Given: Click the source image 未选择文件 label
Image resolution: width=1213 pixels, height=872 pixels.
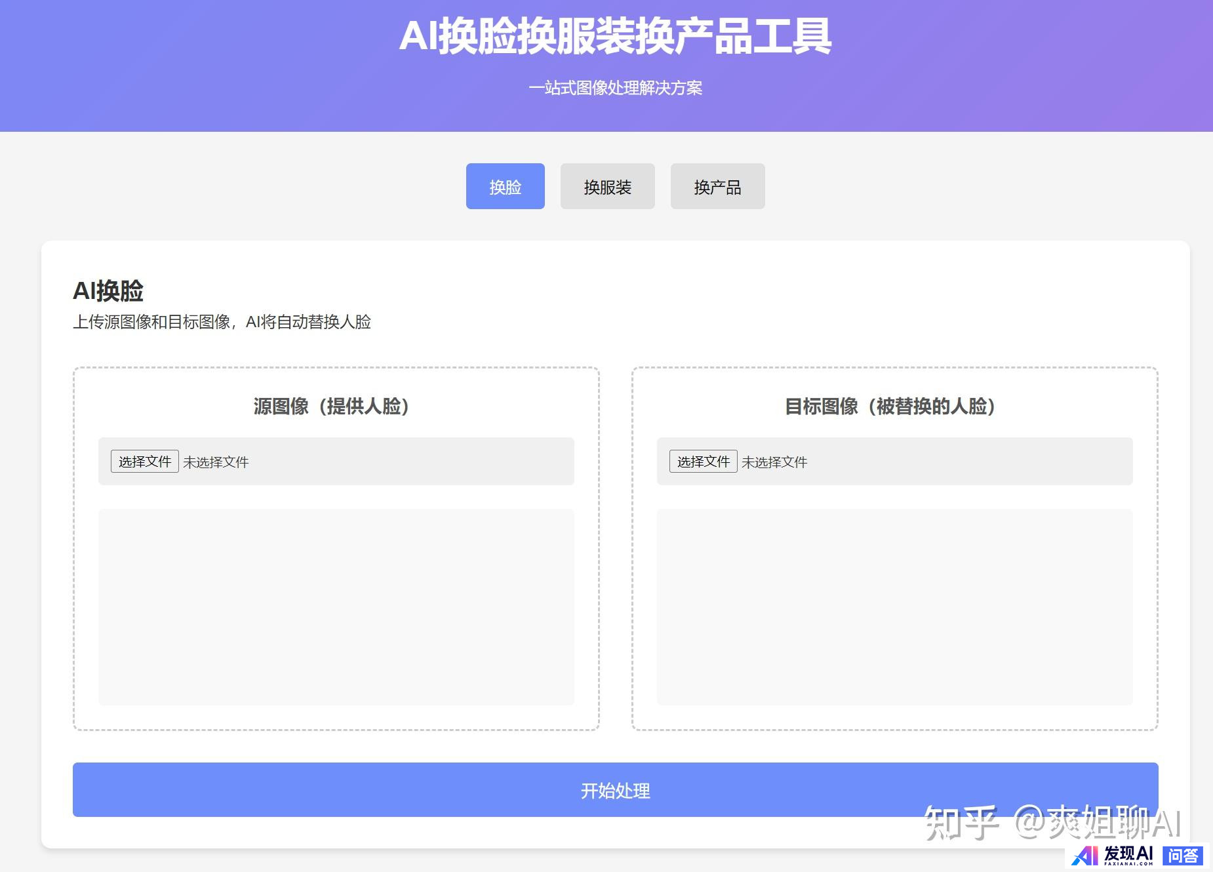Looking at the screenshot, I should coord(216,462).
